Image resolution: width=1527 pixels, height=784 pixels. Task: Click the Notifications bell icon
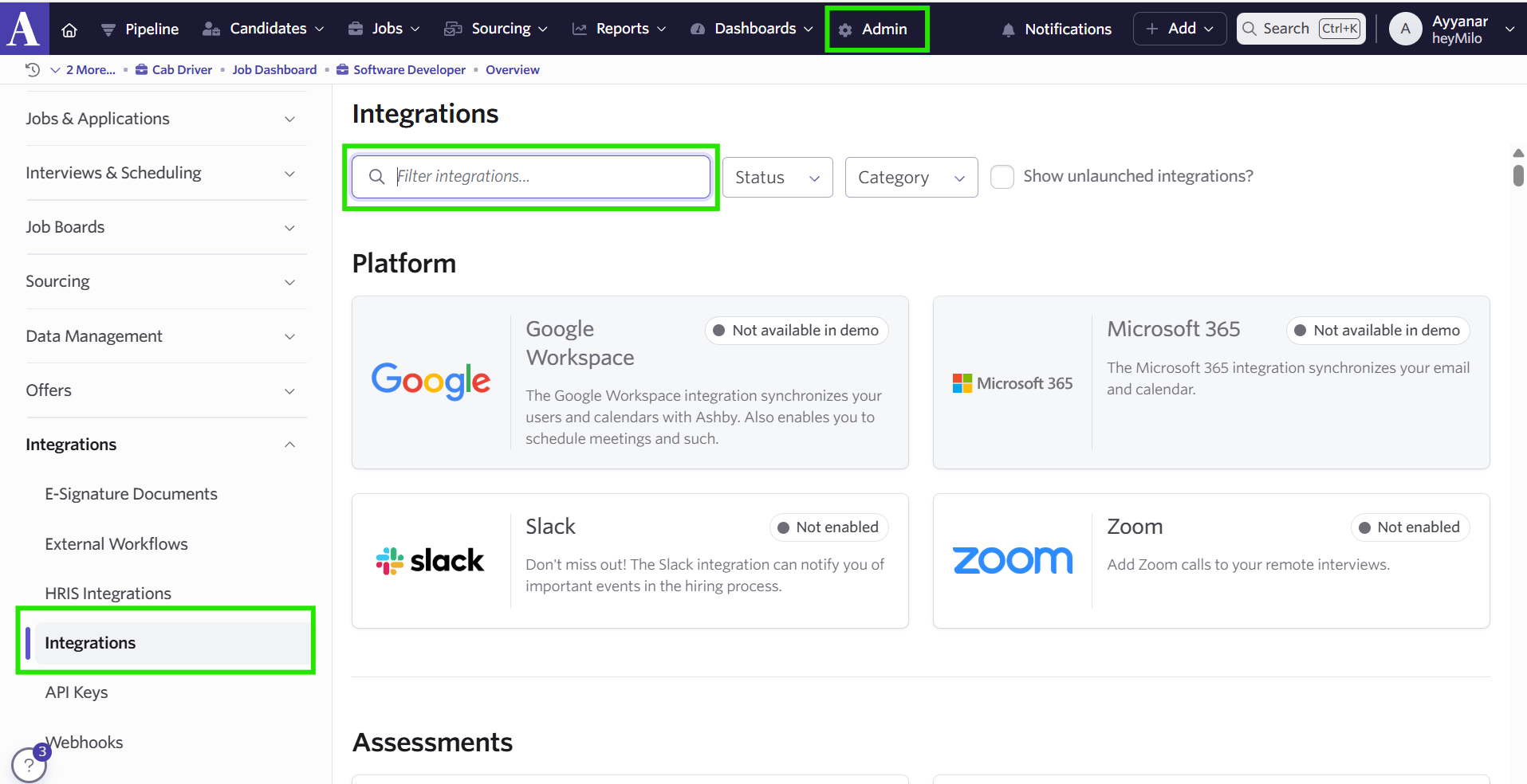(1009, 29)
